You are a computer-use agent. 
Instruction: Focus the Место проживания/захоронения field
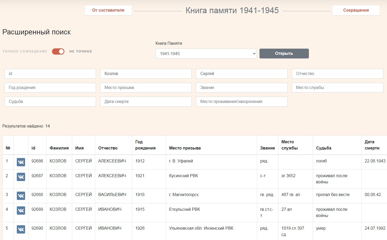click(242, 102)
